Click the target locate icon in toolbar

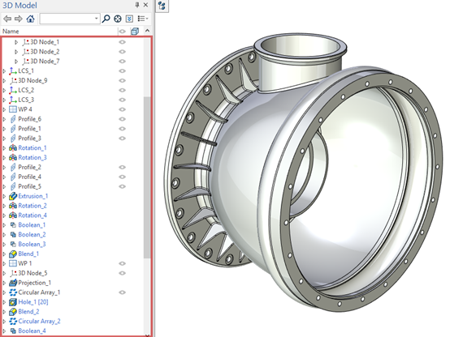118,19
